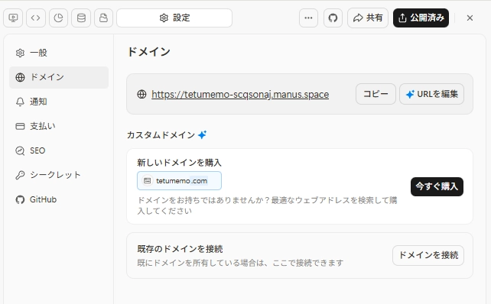This screenshot has width=491, height=304.
Task: Select ドメイン in the sidebar
Action: tap(59, 77)
